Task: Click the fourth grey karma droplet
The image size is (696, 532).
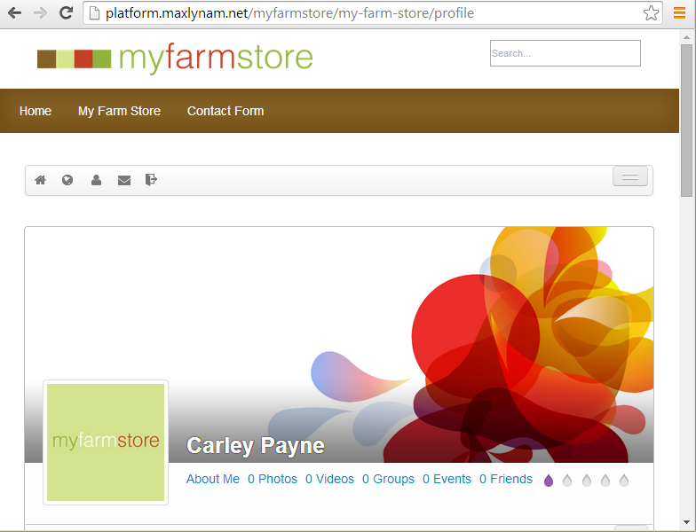Action: pos(605,481)
